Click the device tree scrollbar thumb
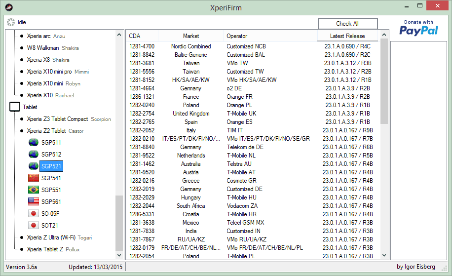 (x=119, y=223)
